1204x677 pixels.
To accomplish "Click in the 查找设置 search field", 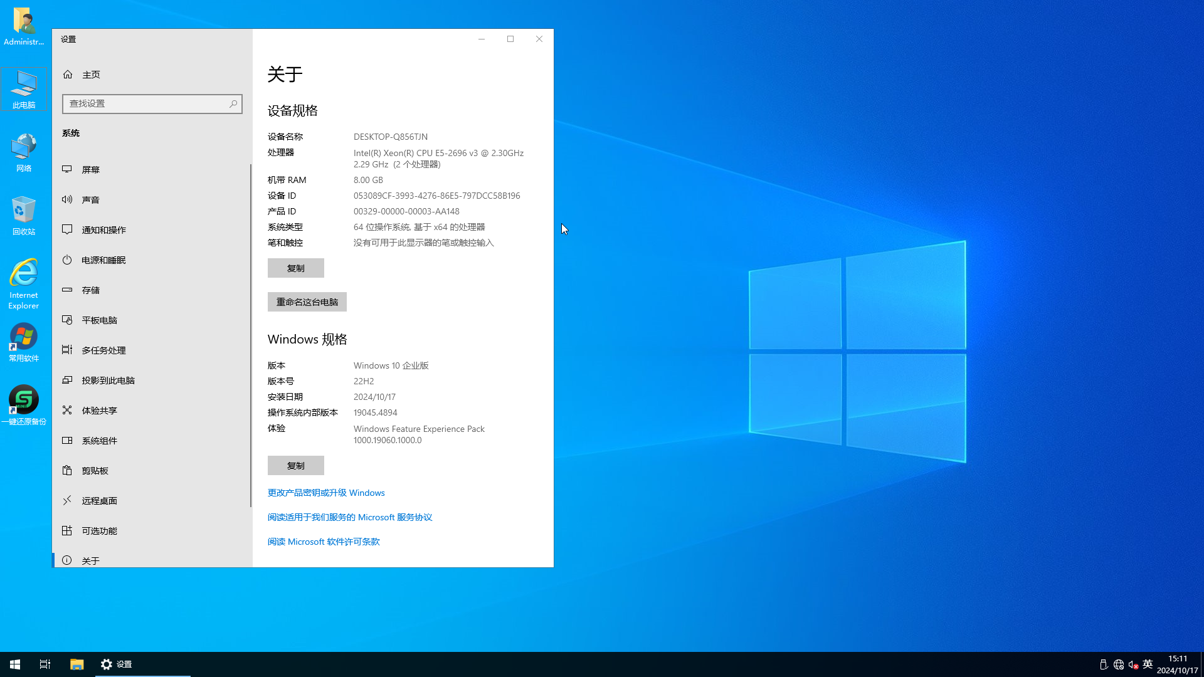I will pyautogui.click(x=152, y=103).
